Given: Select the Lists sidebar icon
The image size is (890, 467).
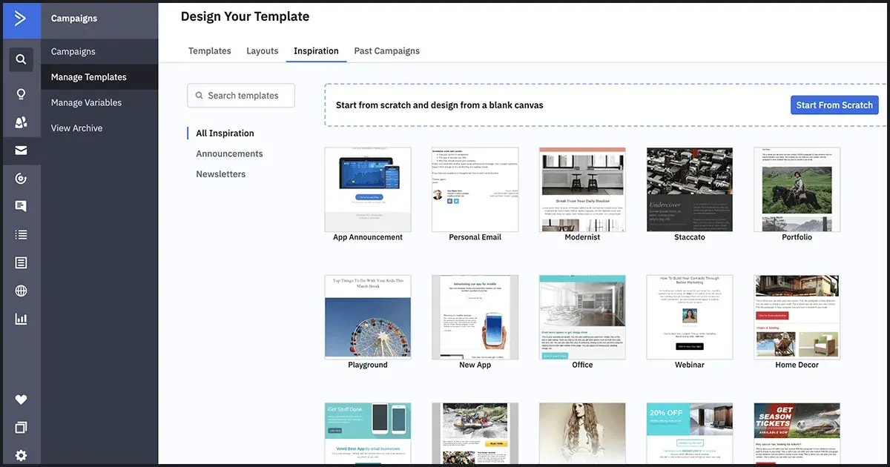Looking at the screenshot, I should click(x=20, y=233).
